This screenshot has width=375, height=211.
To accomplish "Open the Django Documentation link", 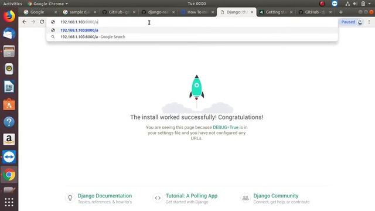I will (105, 196).
